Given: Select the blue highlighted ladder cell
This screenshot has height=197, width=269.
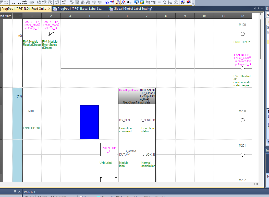Looking at the screenshot, I should [89, 122].
